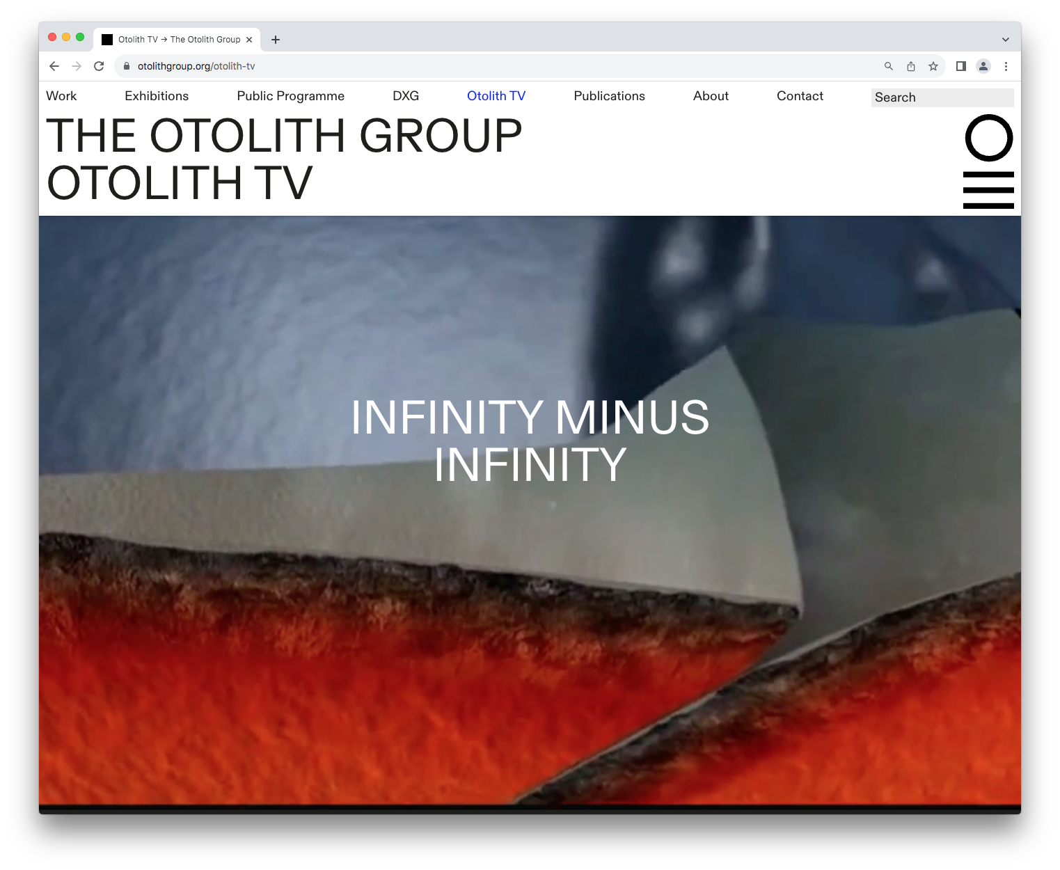Open the Infinity Minus Infinity video title
Viewport: 1060px width, 870px height.
530,441
